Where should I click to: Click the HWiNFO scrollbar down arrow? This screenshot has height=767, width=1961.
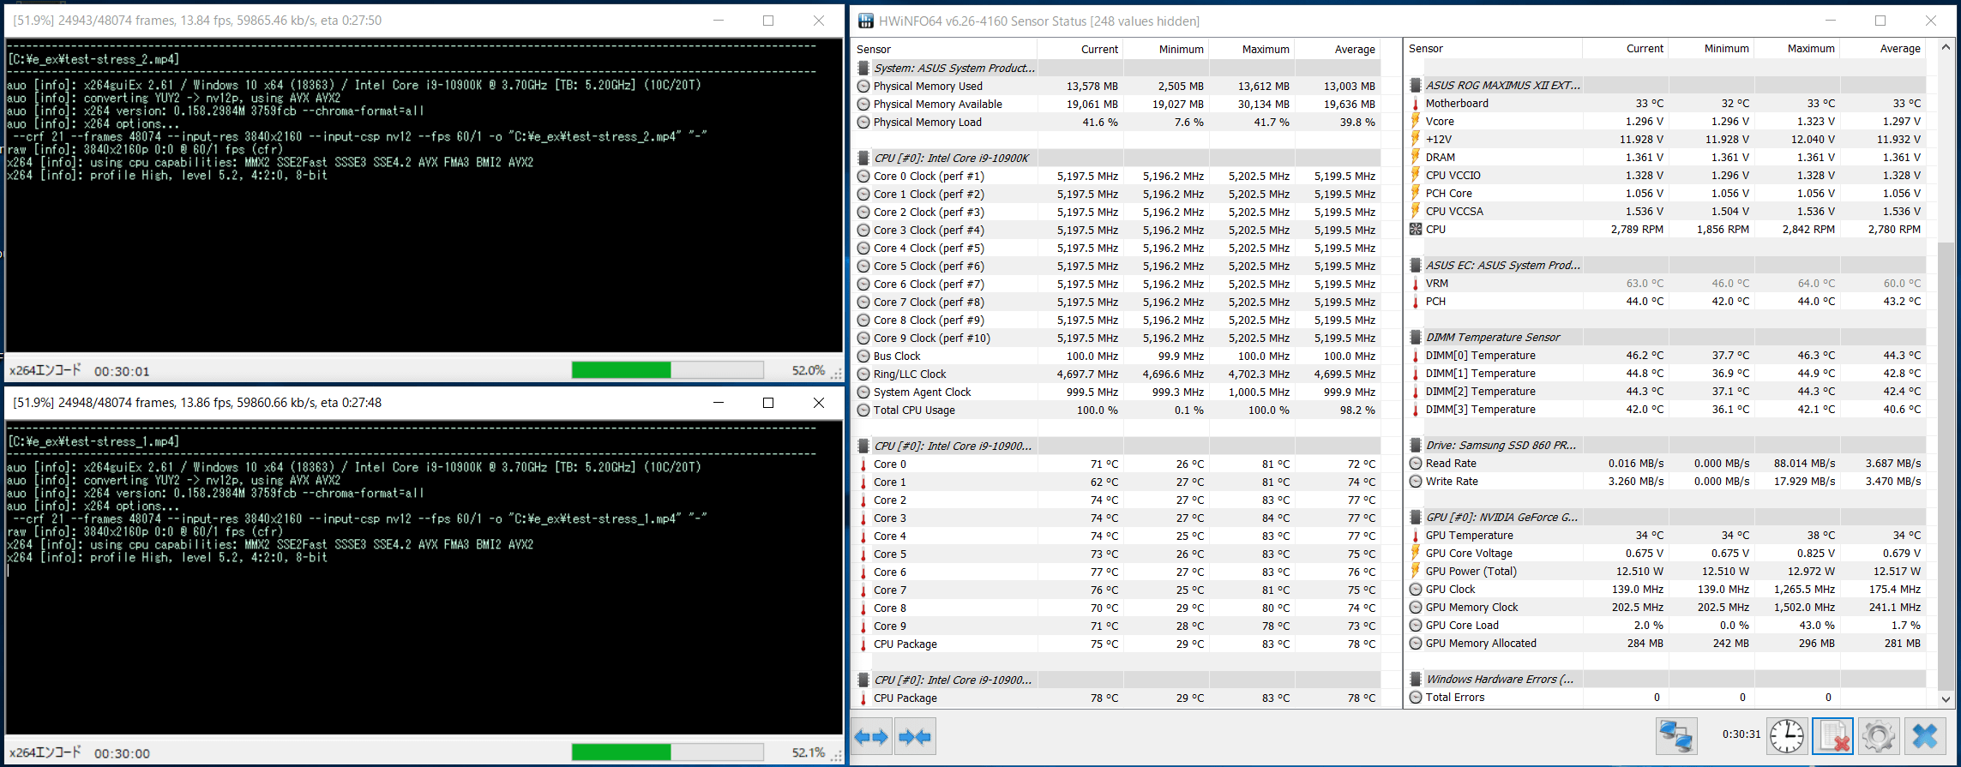pyautogui.click(x=1946, y=699)
